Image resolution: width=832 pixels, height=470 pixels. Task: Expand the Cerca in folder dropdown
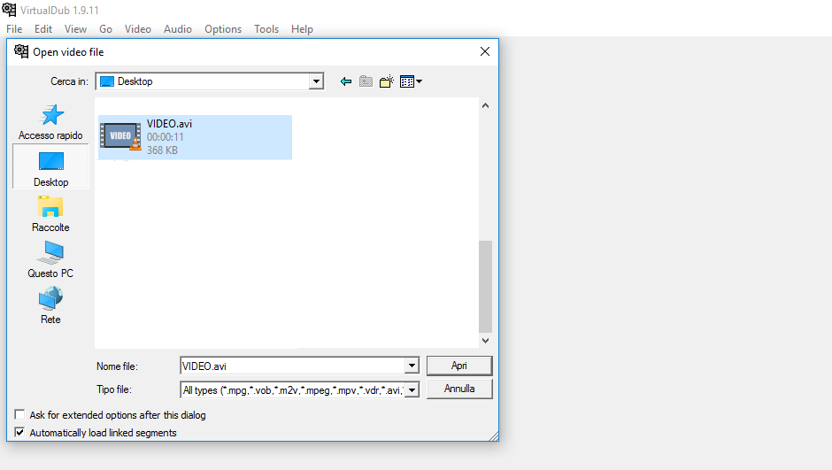[316, 81]
